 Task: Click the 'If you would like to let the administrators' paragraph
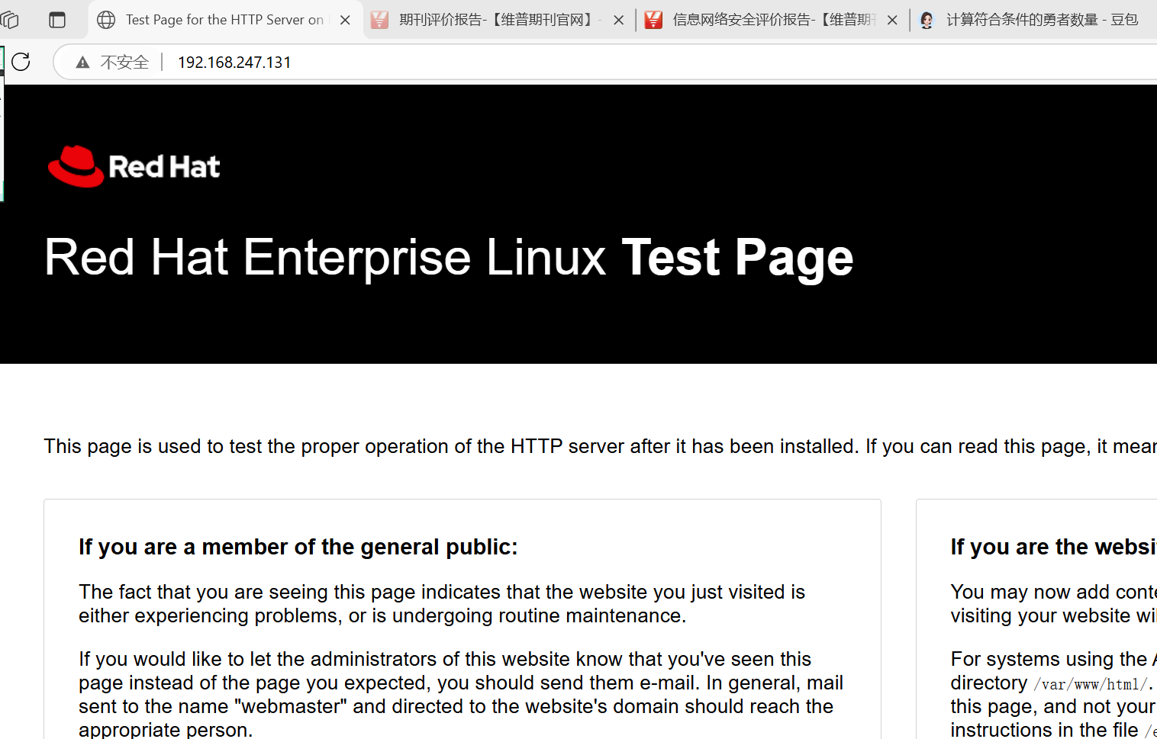(x=461, y=694)
